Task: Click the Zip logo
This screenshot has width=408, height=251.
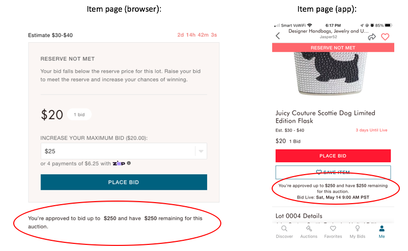Action: click(119, 163)
